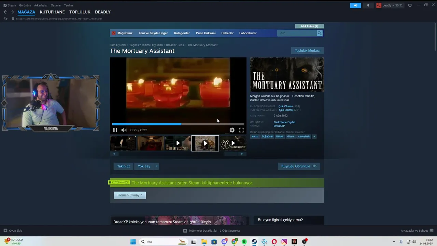Add another tag with plus button
The height and width of the screenshot is (246, 437).
pyautogui.click(x=314, y=136)
